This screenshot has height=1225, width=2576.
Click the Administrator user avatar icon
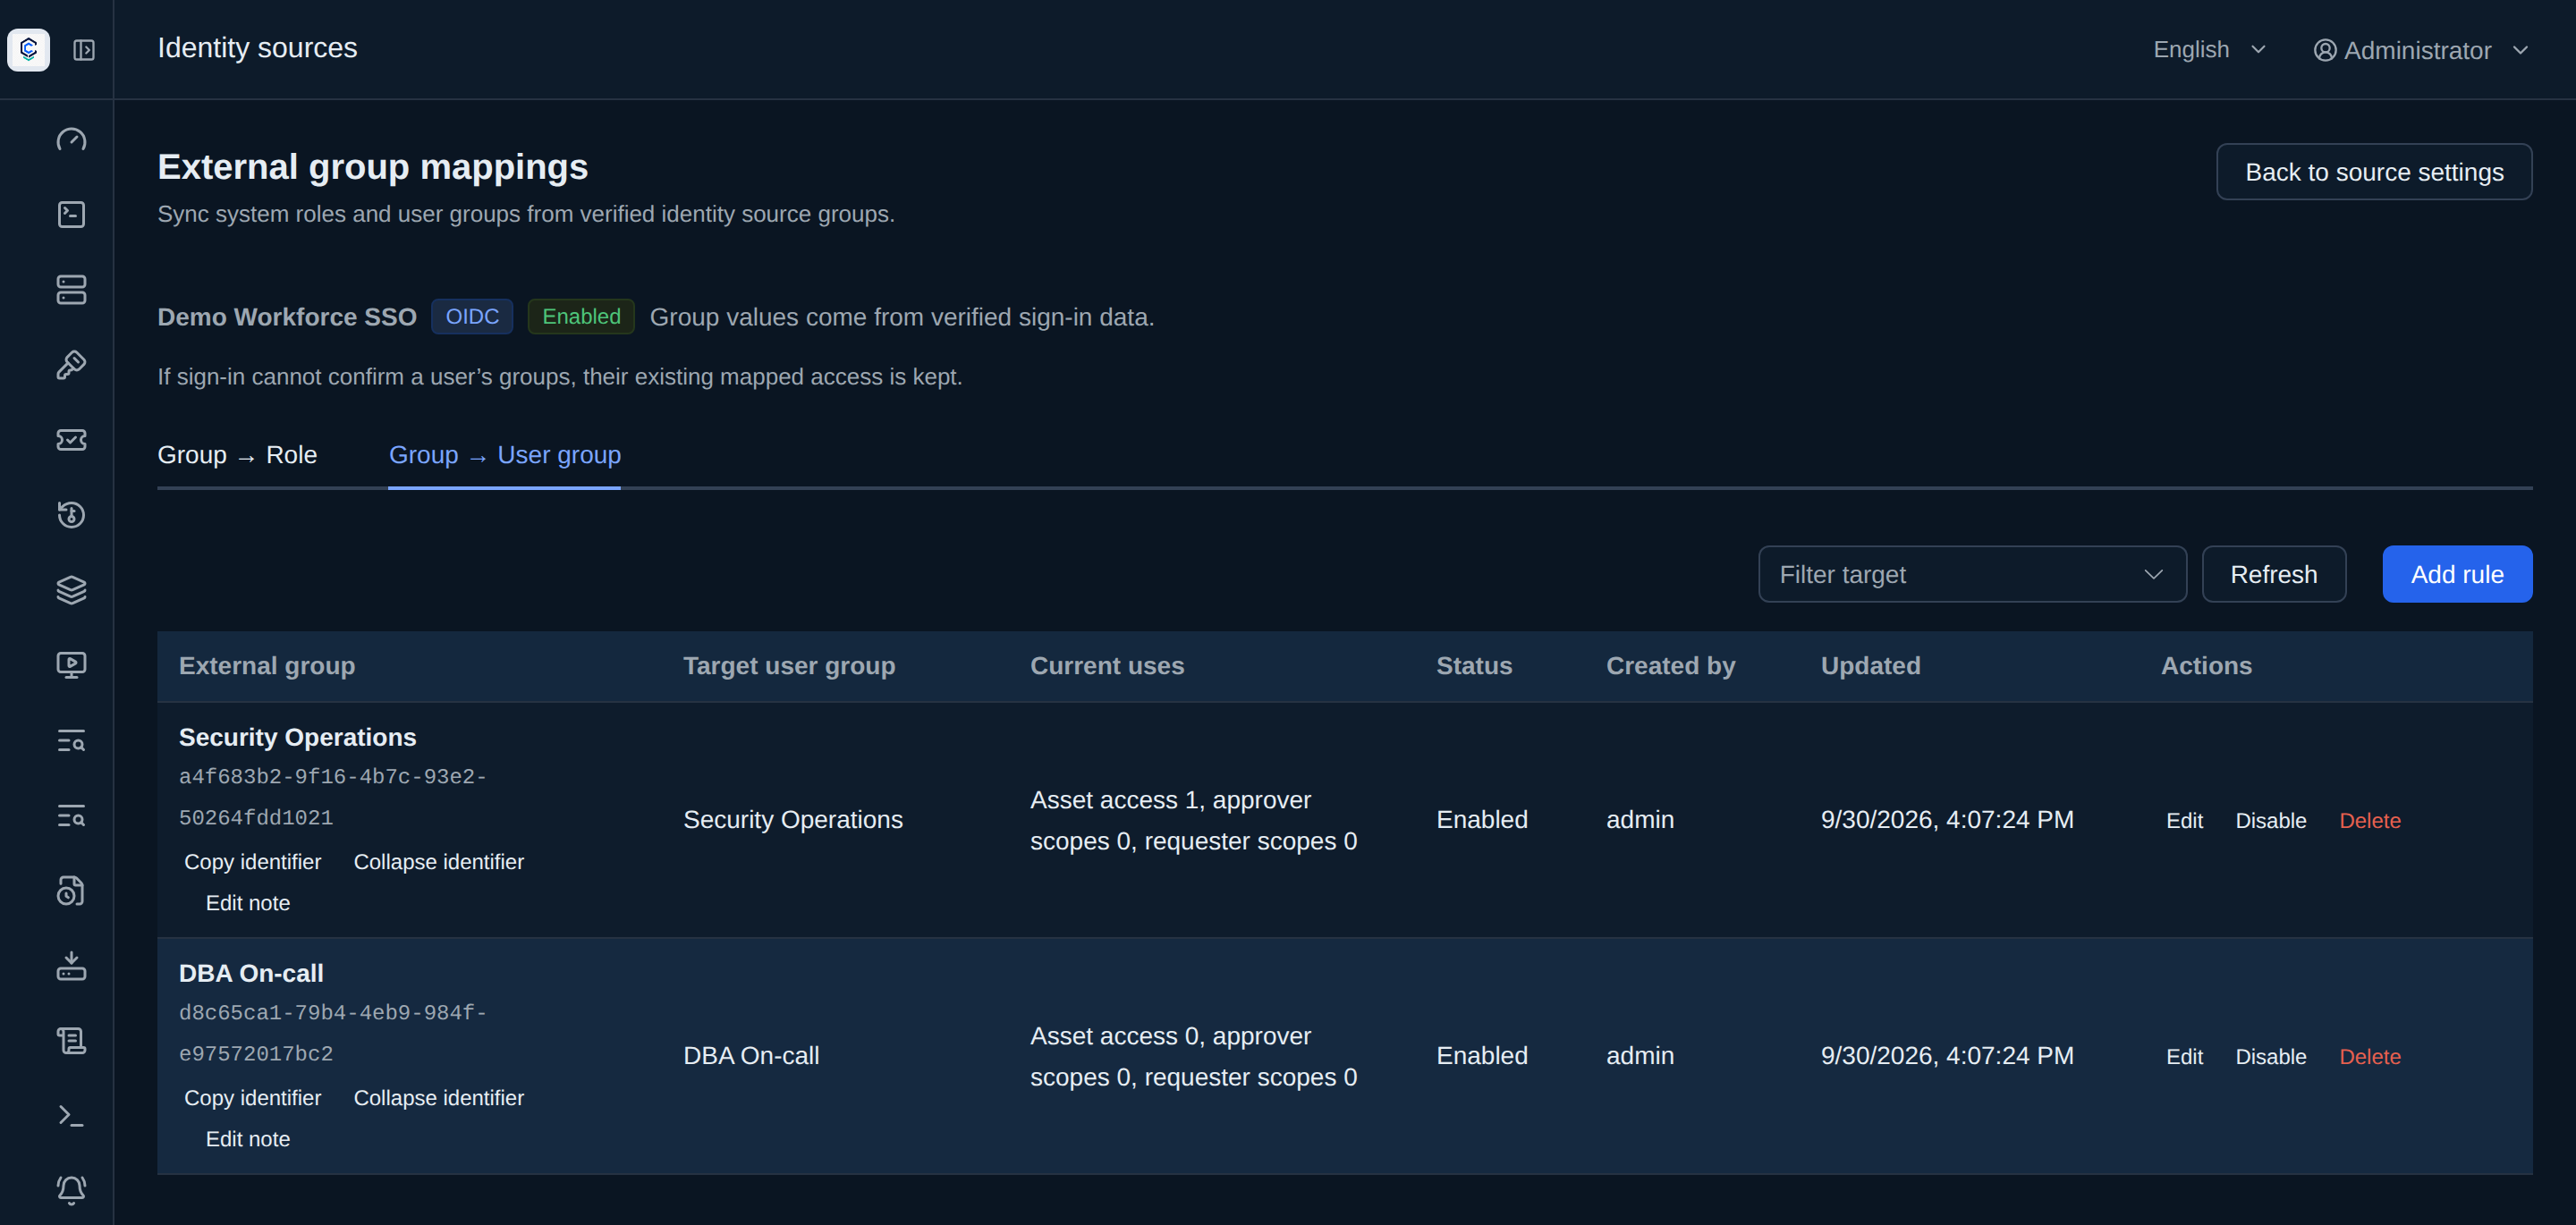click(2325, 50)
